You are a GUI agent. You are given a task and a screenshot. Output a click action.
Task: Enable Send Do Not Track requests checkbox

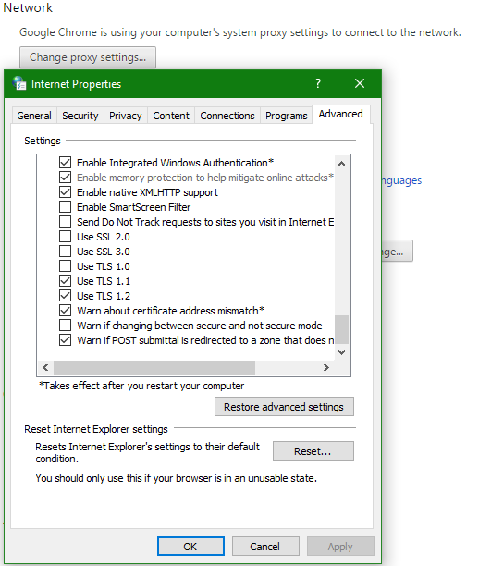[x=65, y=222]
